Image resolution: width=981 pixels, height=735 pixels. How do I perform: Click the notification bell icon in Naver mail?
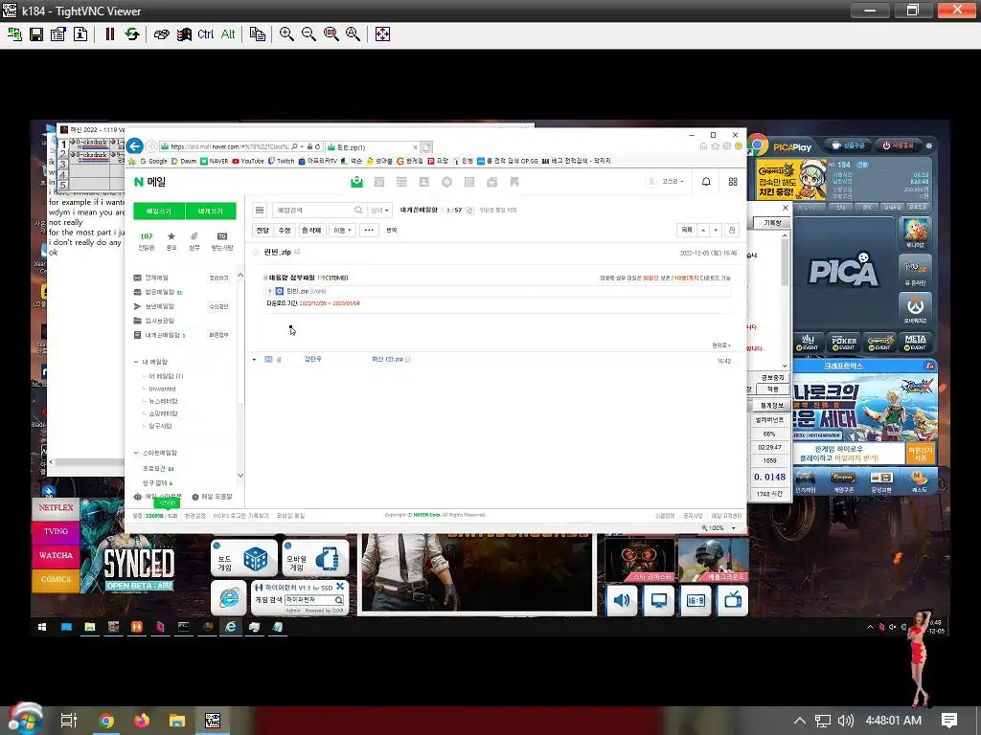point(706,182)
